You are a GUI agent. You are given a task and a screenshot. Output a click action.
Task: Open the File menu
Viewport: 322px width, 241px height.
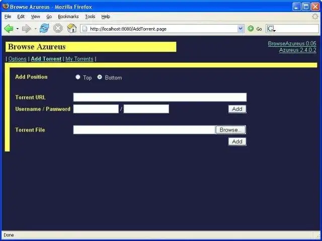click(x=8, y=17)
